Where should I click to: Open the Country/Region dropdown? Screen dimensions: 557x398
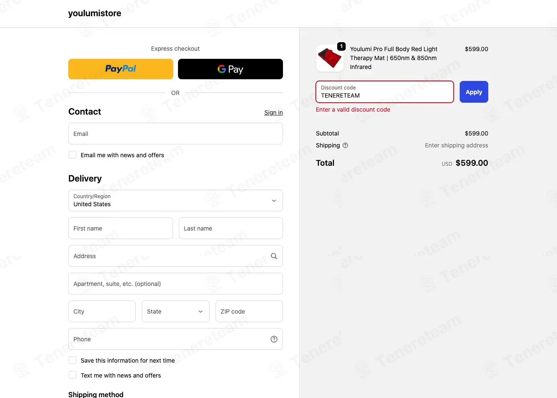175,200
